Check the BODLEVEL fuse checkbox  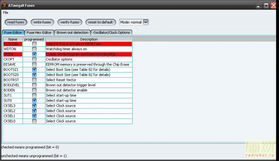[x=34, y=85]
